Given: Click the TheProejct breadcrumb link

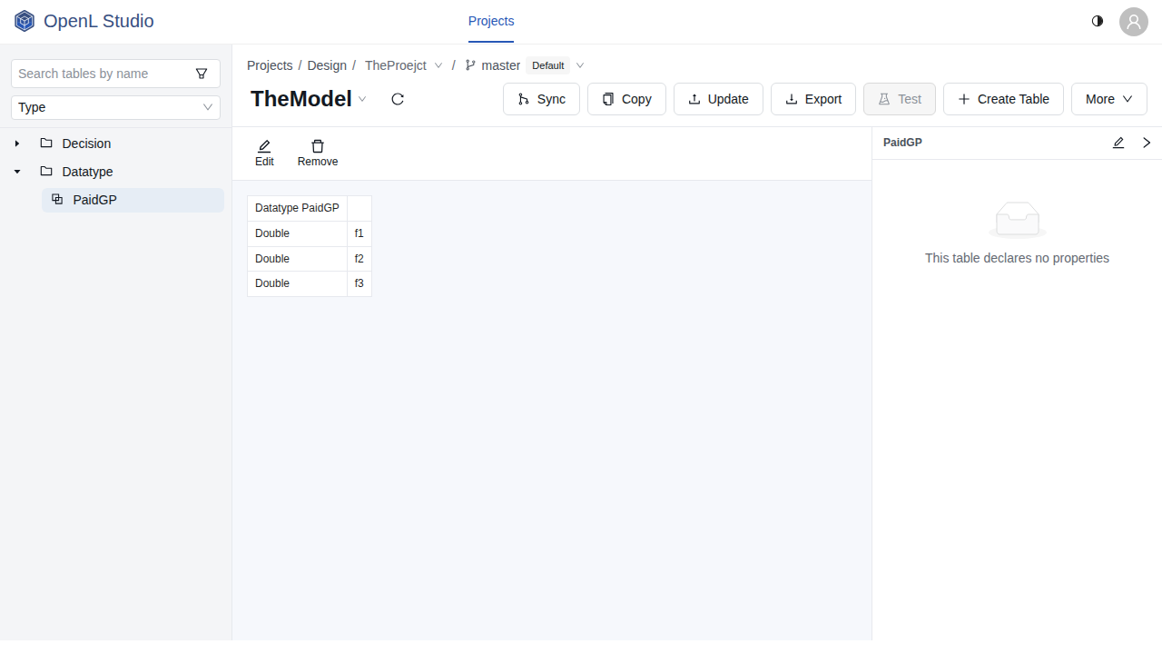Looking at the screenshot, I should (396, 65).
